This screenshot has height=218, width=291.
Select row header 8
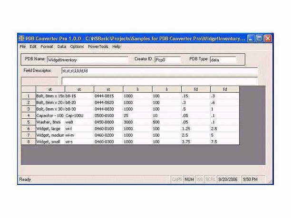[x=29, y=142]
